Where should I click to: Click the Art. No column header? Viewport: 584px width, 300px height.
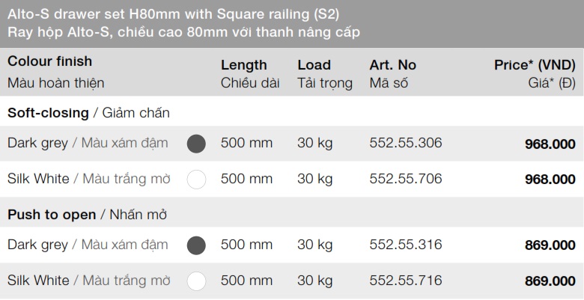[392, 65]
